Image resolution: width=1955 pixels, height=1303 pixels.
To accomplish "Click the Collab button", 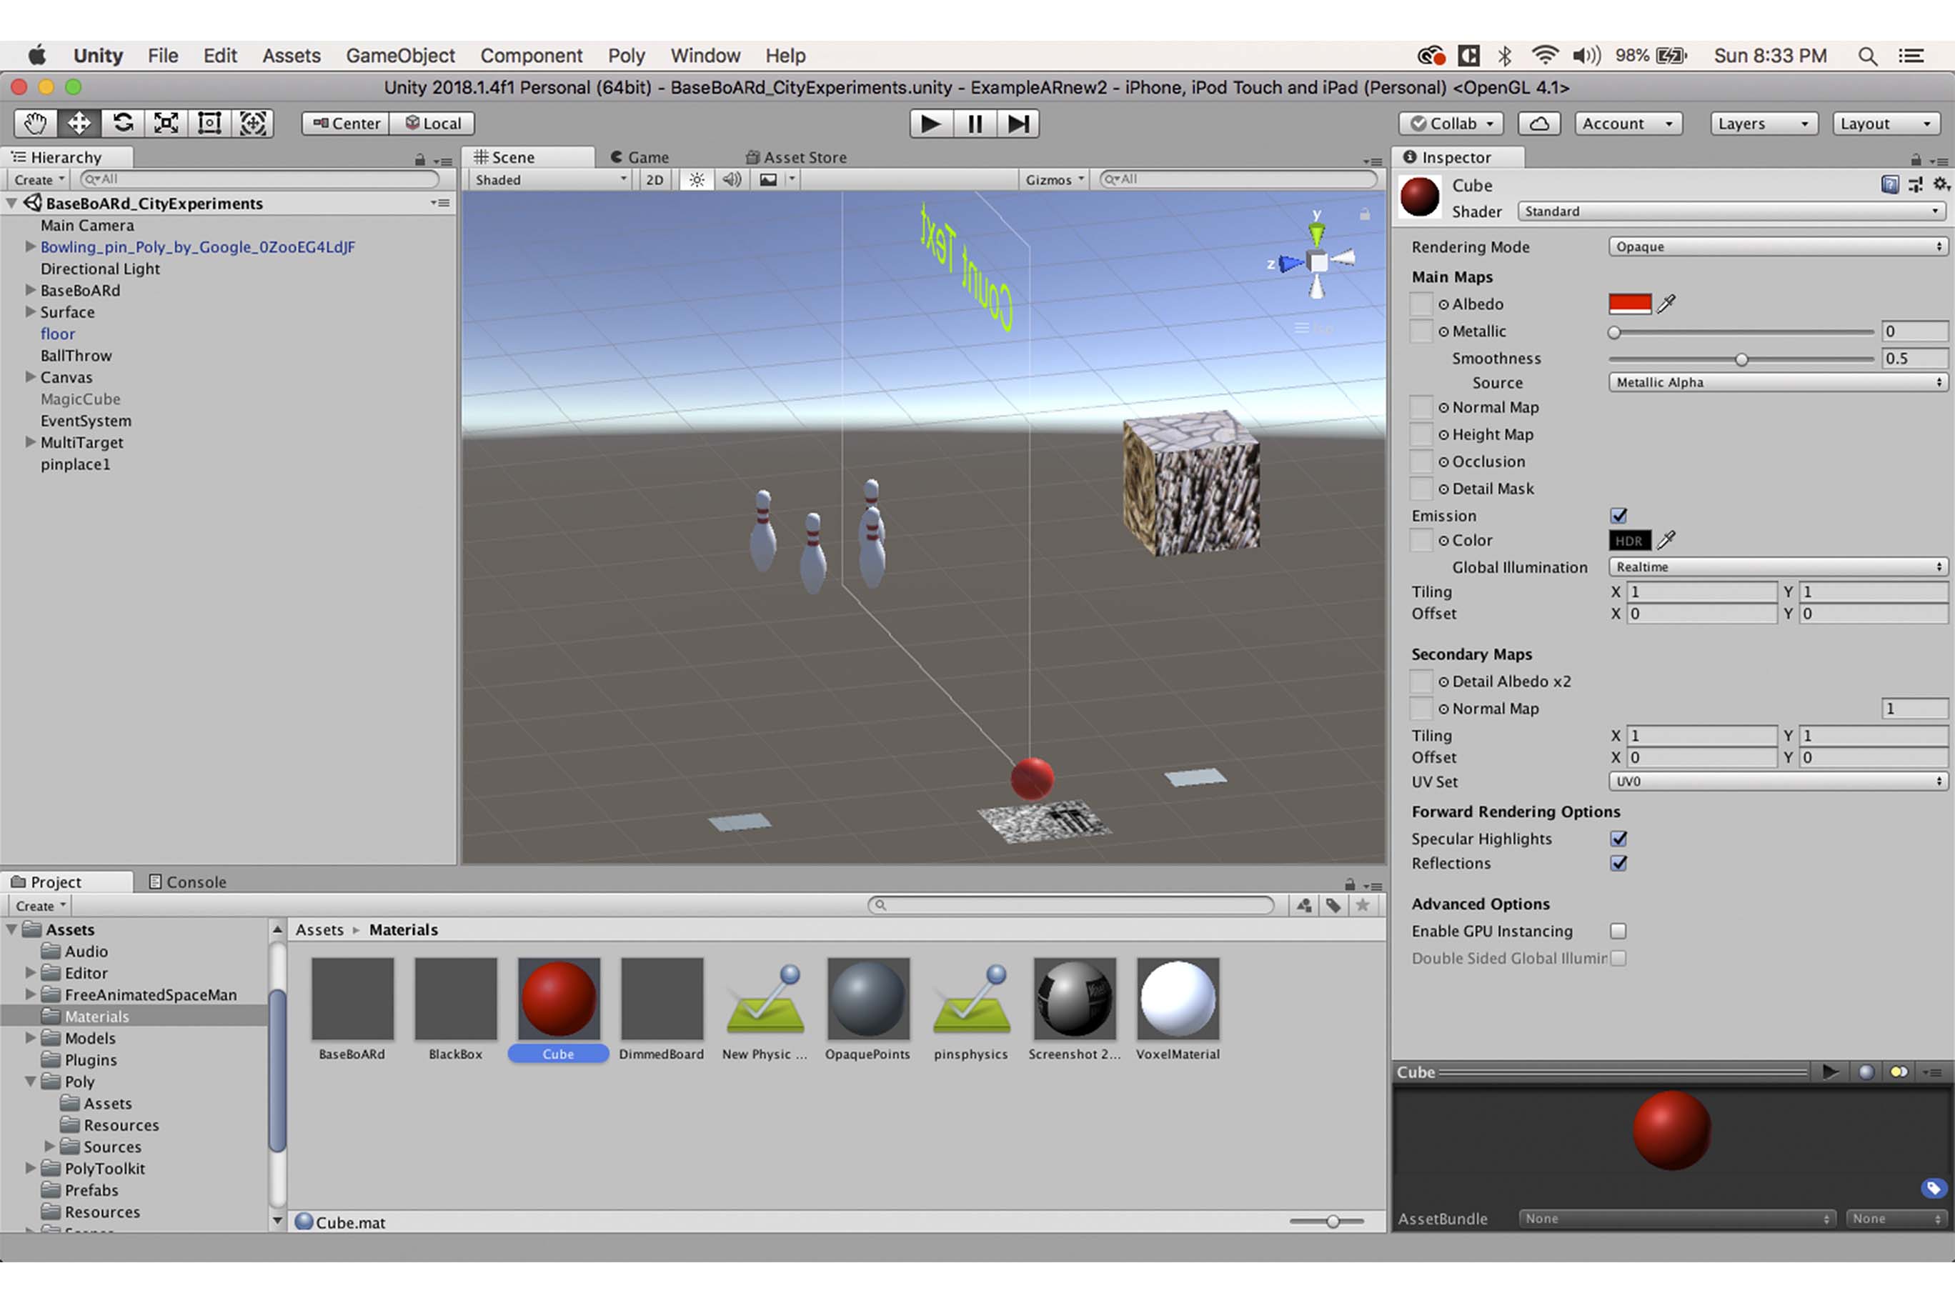I will pos(1451,123).
